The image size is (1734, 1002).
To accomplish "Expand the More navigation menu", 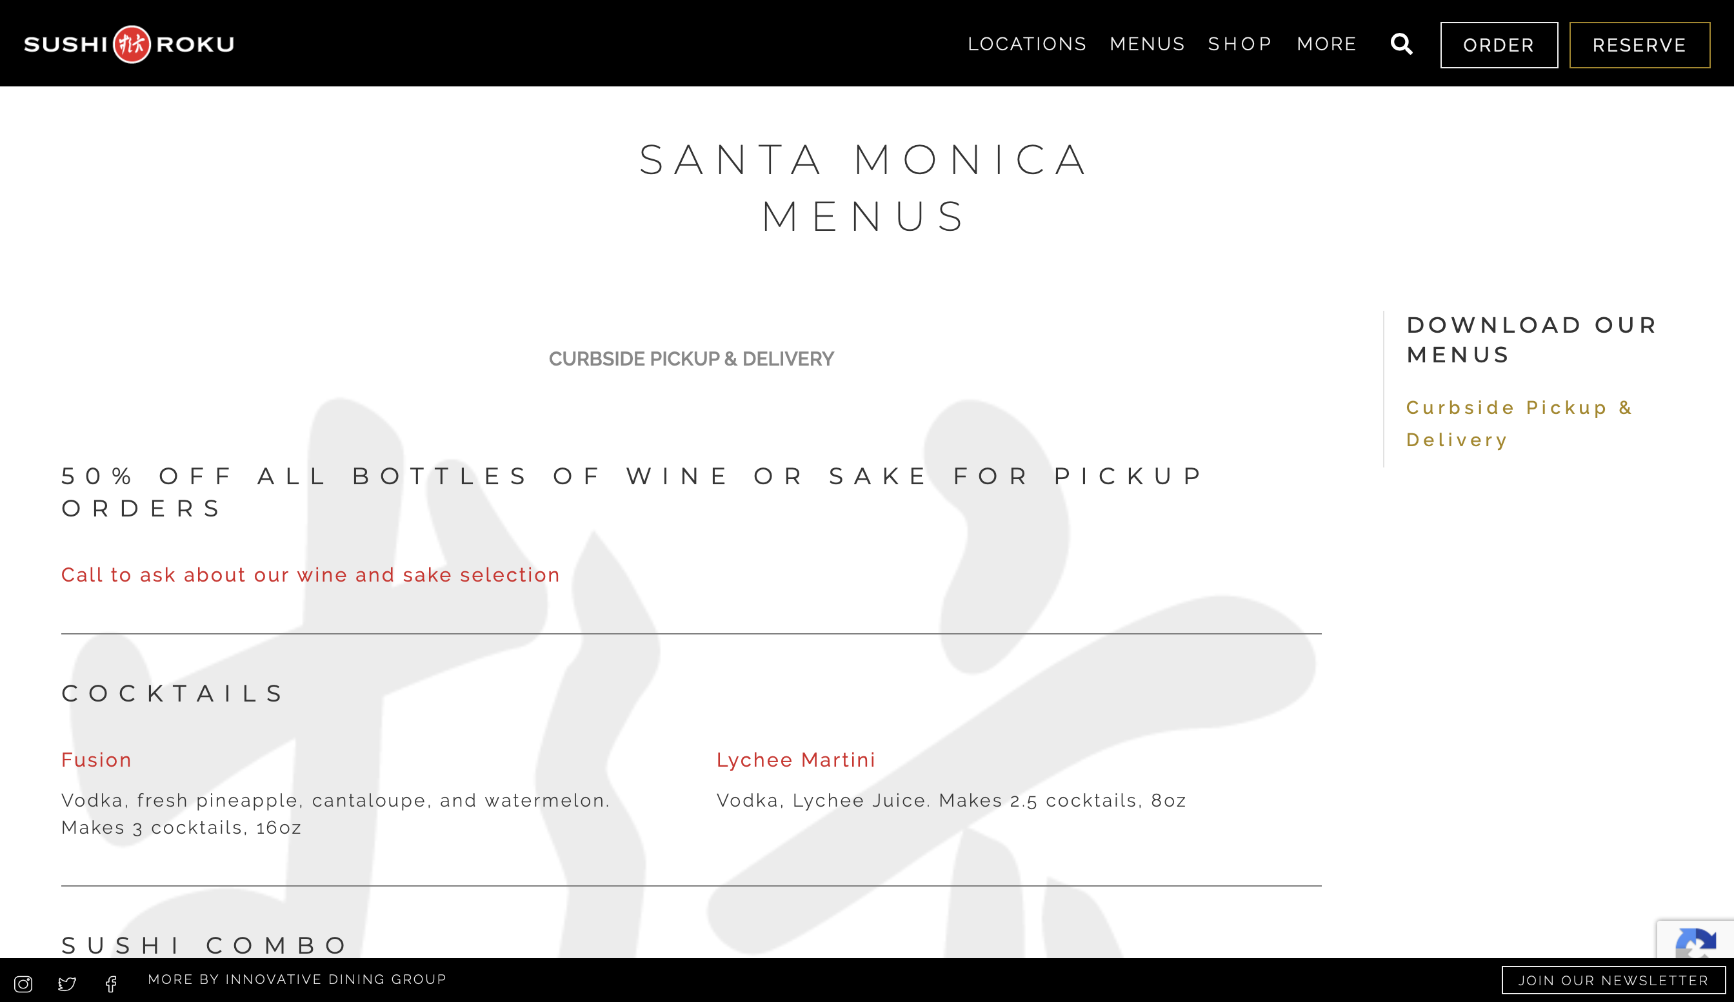I will pos(1326,44).
